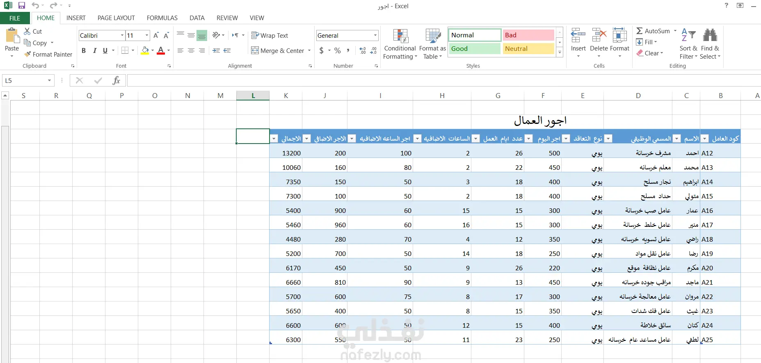Open filter dropdown for اجر اليوم column
This screenshot has width=761, height=363.
coord(529,139)
